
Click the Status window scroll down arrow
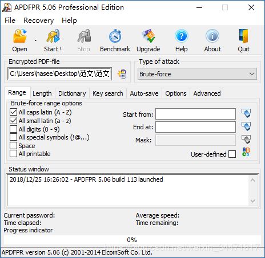click(x=253, y=200)
